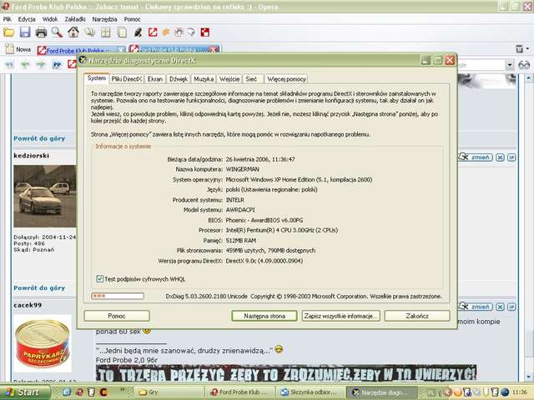Click the taskbar clock showing 11:36
Image resolution: width=534 pixels, height=400 pixels.
(x=519, y=392)
